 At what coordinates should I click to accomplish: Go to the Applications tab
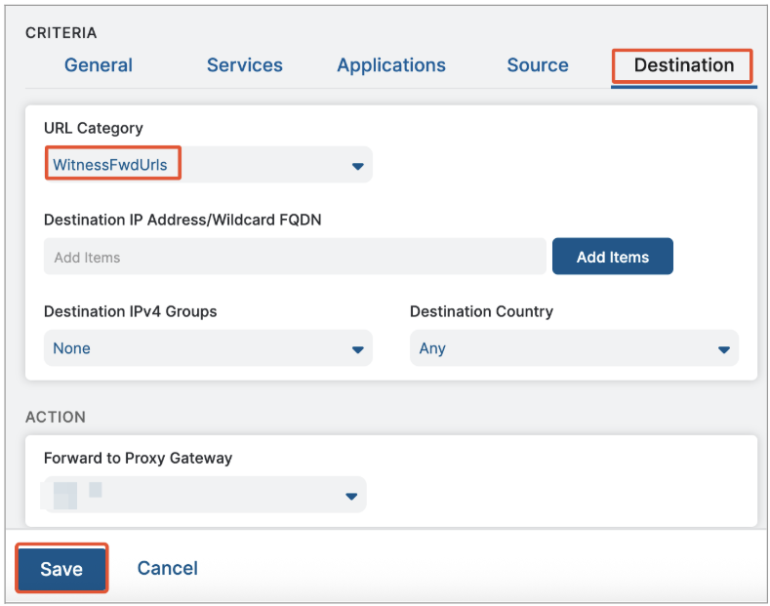tap(391, 65)
